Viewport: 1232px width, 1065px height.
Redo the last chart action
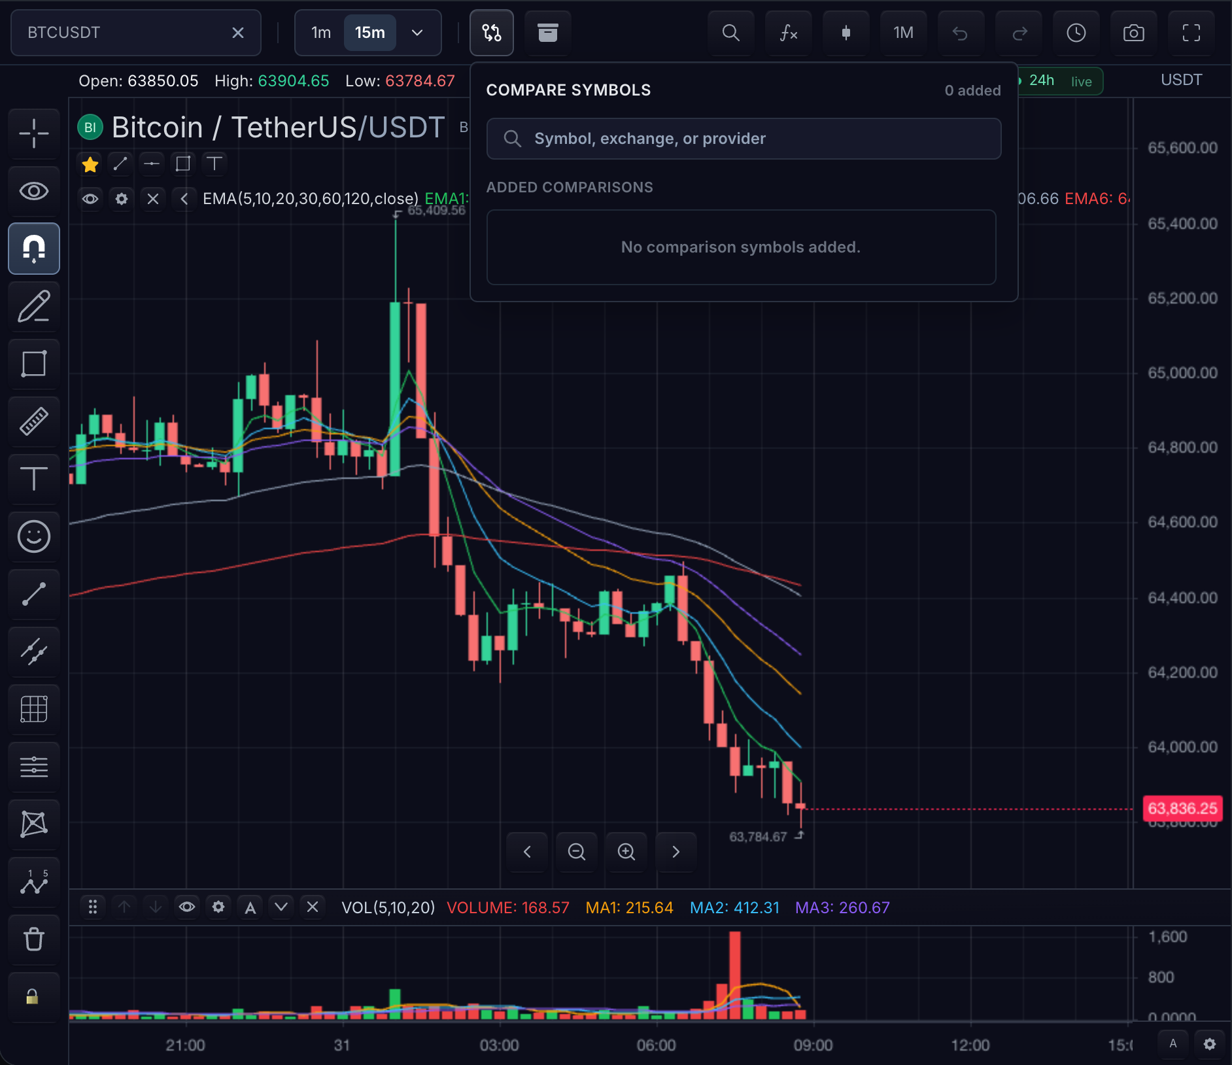pos(1019,33)
